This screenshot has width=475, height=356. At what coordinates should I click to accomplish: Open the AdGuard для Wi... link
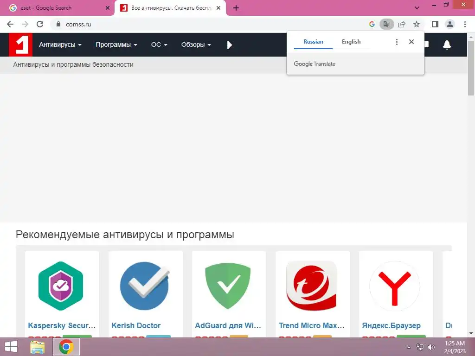pos(228,325)
